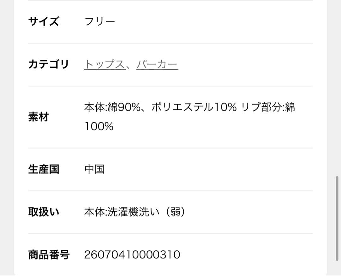The height and width of the screenshot is (276, 341).
Task: Click the サイズ row label
Action: 44,22
